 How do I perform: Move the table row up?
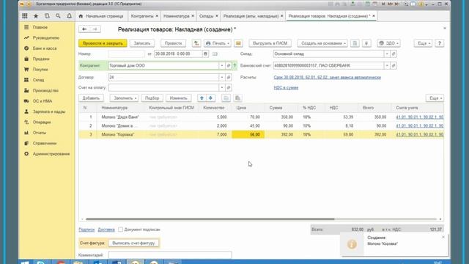click(202, 98)
